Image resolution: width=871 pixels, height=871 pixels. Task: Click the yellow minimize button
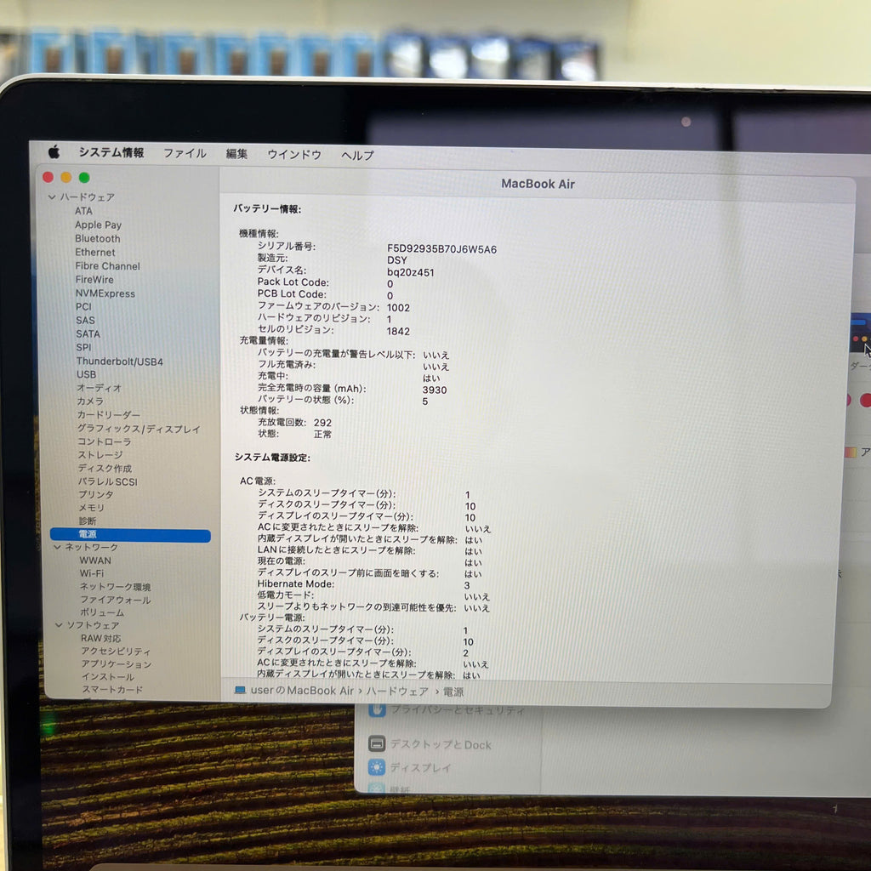(66, 177)
